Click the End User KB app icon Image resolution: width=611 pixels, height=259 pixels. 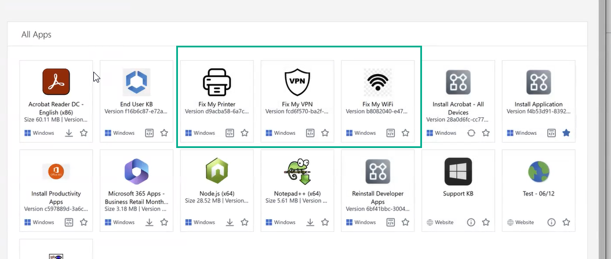tap(136, 82)
